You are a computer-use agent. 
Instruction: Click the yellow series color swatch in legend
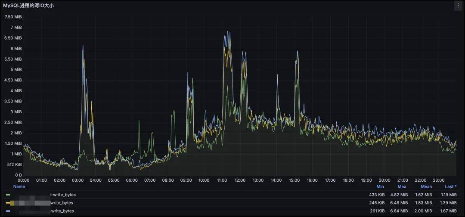[x=8, y=203]
